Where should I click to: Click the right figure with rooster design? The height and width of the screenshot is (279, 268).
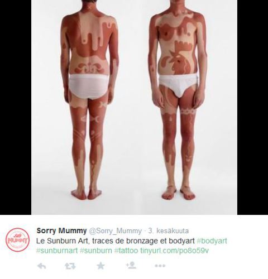click(x=178, y=100)
